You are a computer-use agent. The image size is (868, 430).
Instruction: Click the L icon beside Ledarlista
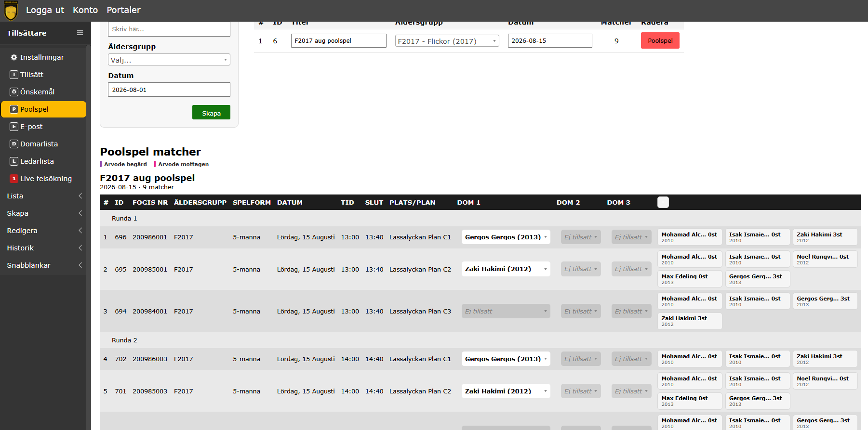click(x=14, y=161)
